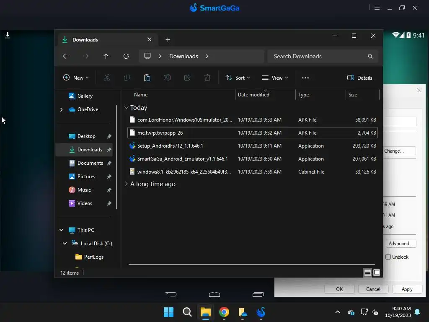Open Windows Start menu
The height and width of the screenshot is (322, 429).
click(168, 312)
